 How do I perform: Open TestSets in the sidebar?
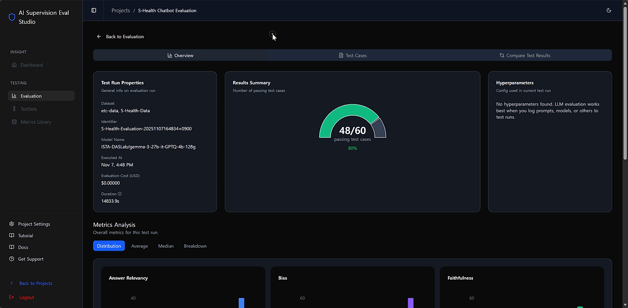pyautogui.click(x=41, y=109)
